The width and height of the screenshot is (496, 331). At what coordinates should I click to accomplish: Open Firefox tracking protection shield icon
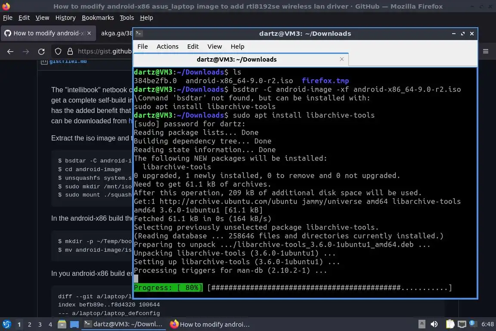[x=58, y=51]
